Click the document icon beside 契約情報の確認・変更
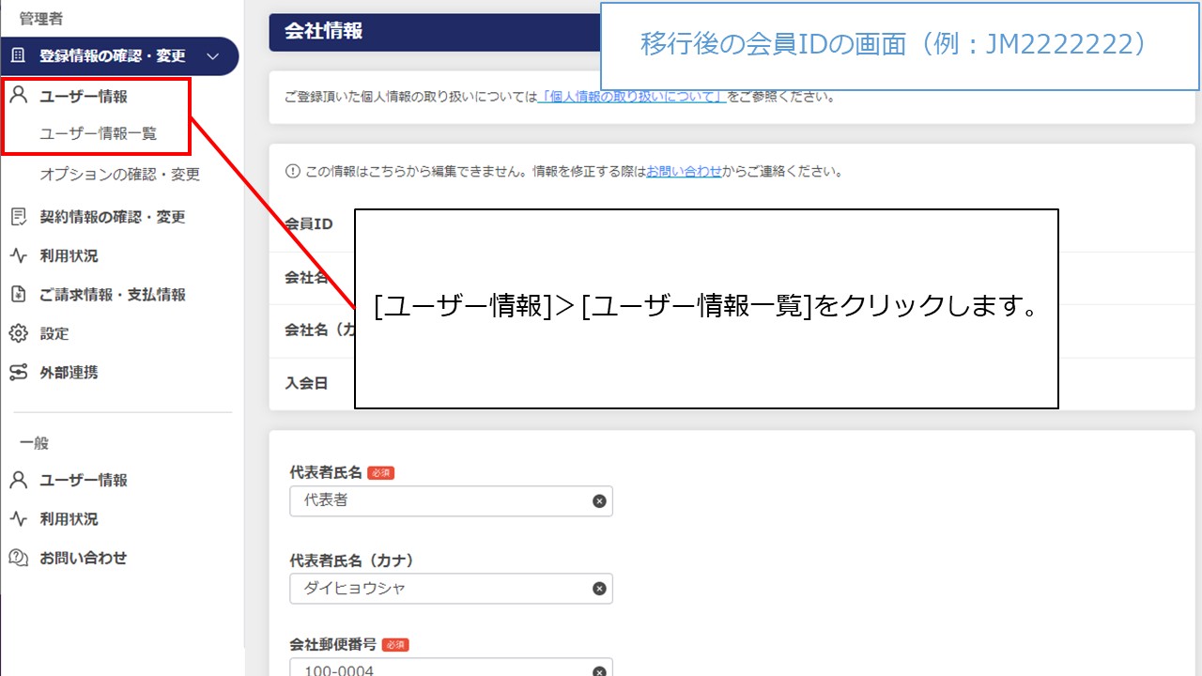The image size is (1202, 676). (x=18, y=217)
